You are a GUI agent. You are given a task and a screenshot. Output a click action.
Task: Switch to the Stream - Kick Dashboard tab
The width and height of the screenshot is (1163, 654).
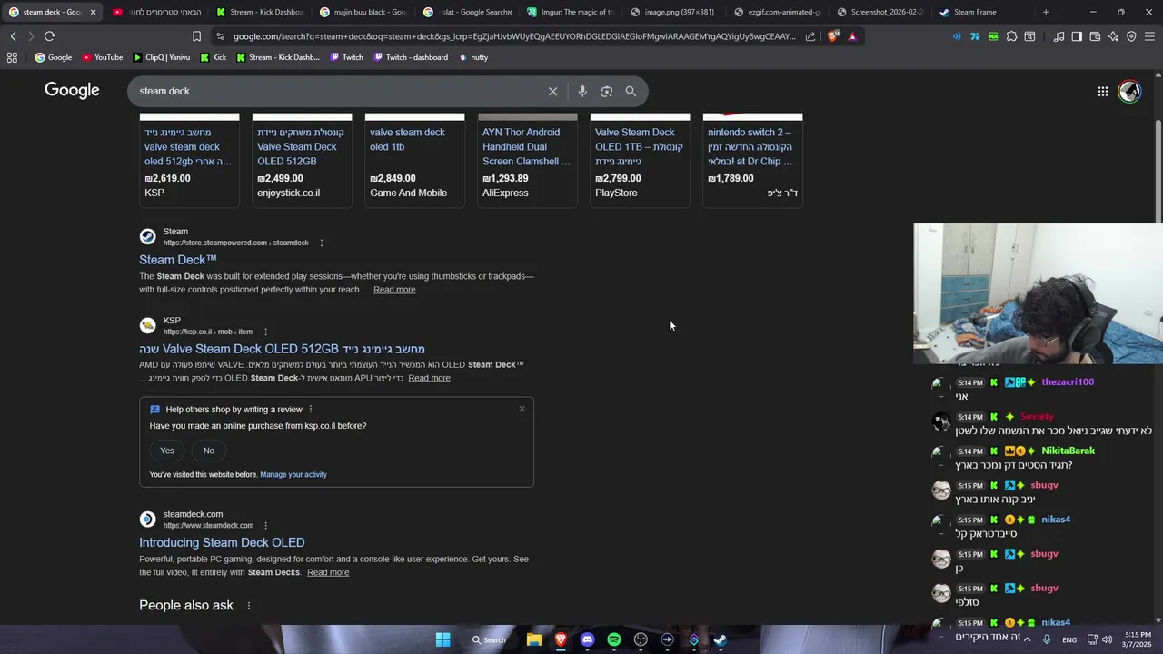pyautogui.click(x=261, y=12)
